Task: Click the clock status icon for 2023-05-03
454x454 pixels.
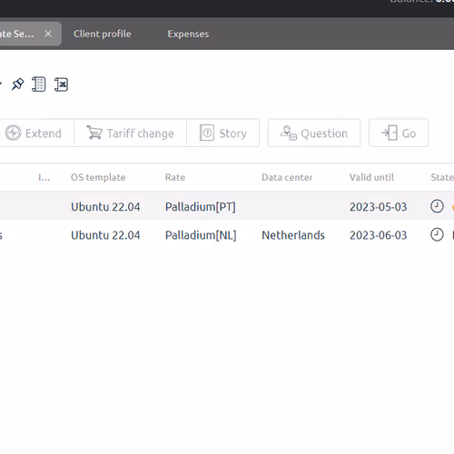Action: (x=437, y=206)
